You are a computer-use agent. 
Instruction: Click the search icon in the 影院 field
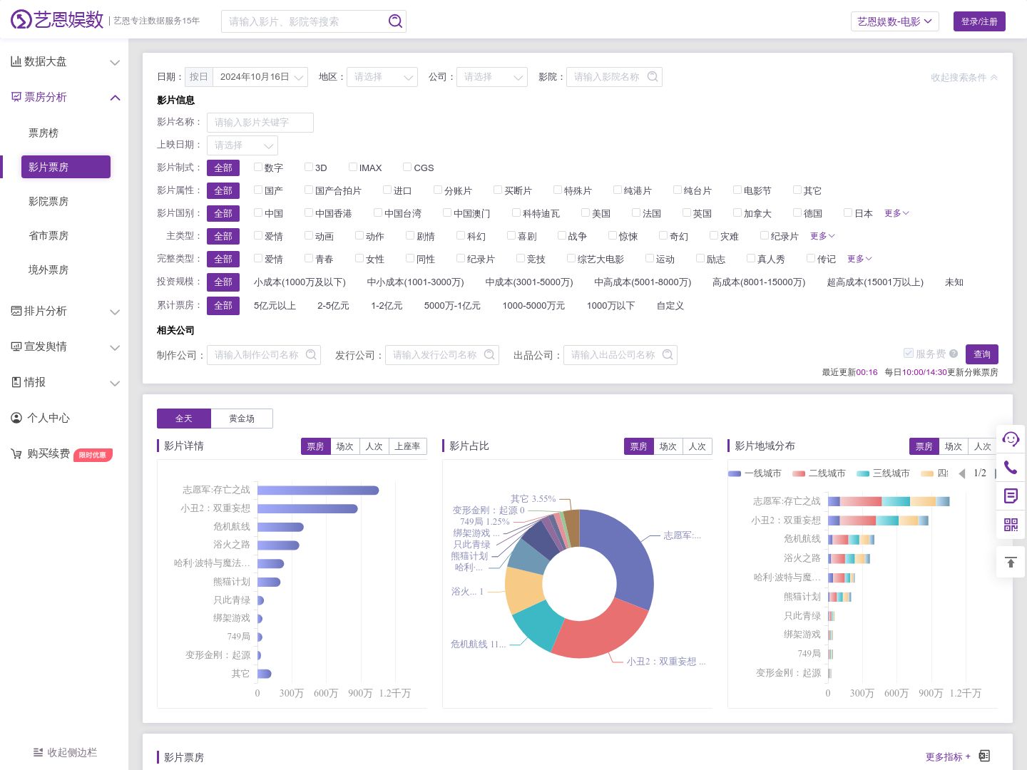[652, 77]
